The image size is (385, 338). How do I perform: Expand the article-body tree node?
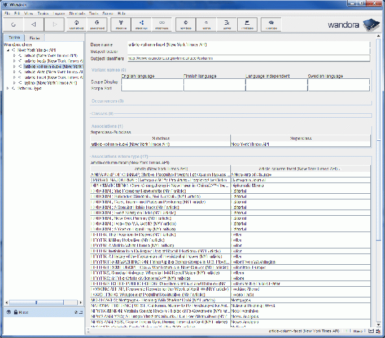coord(14,61)
